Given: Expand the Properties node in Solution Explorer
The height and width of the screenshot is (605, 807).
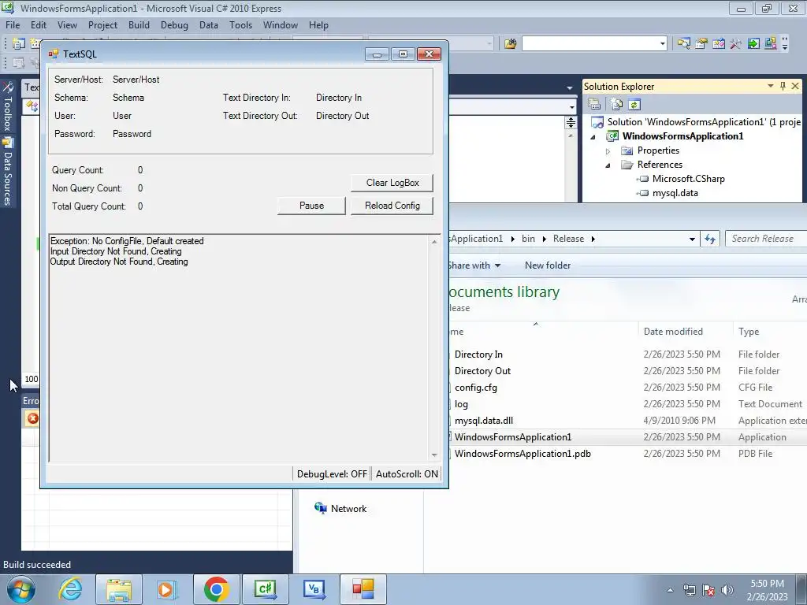Looking at the screenshot, I should click(x=608, y=151).
